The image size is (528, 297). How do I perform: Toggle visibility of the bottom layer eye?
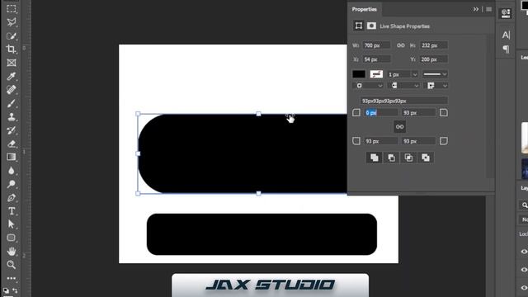pyautogui.click(x=524, y=287)
